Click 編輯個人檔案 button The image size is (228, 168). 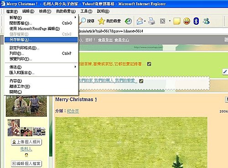(26, 163)
